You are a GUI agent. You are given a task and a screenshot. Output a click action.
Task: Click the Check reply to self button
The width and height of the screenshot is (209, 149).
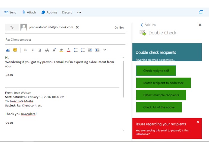click(x=156, y=71)
